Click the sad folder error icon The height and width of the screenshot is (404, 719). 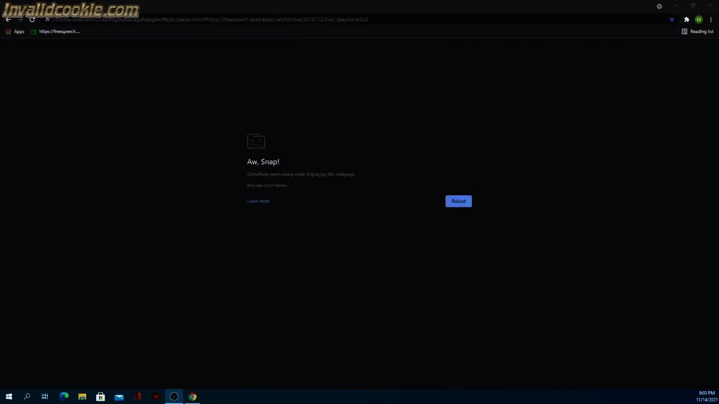click(256, 141)
